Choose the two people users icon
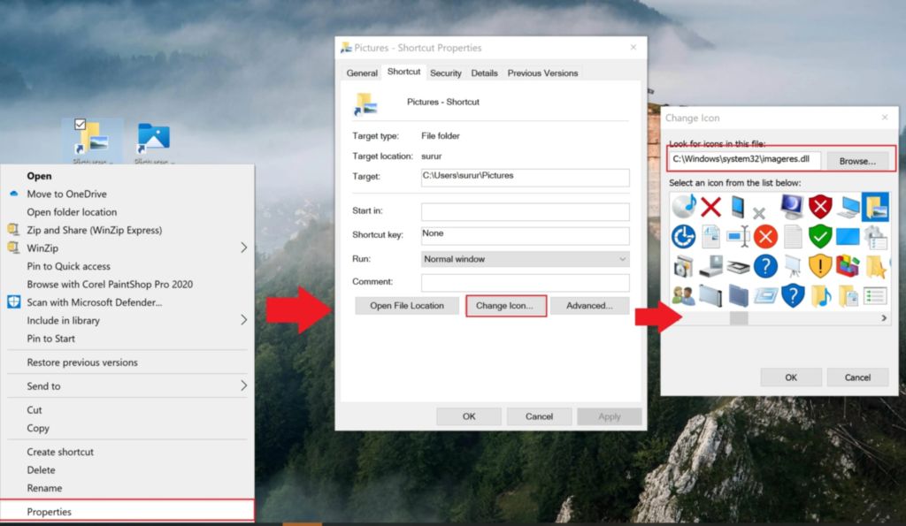Screen dimensions: 906x526 [684, 296]
